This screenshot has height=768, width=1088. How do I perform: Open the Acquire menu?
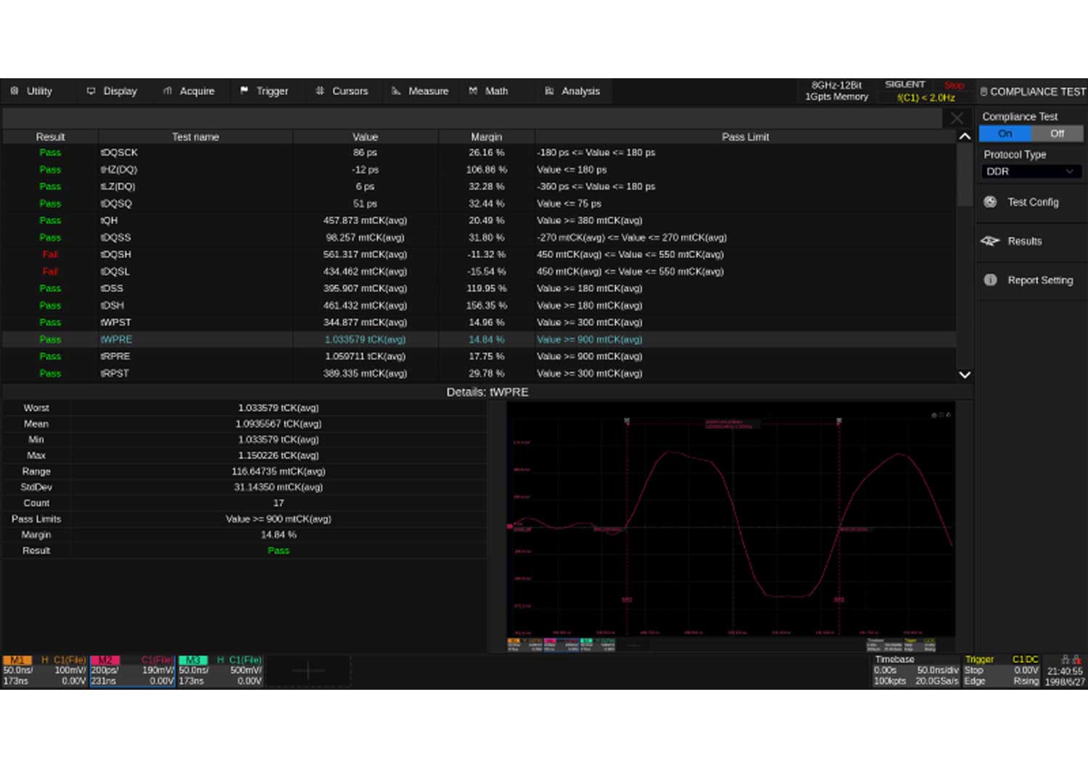(x=189, y=91)
